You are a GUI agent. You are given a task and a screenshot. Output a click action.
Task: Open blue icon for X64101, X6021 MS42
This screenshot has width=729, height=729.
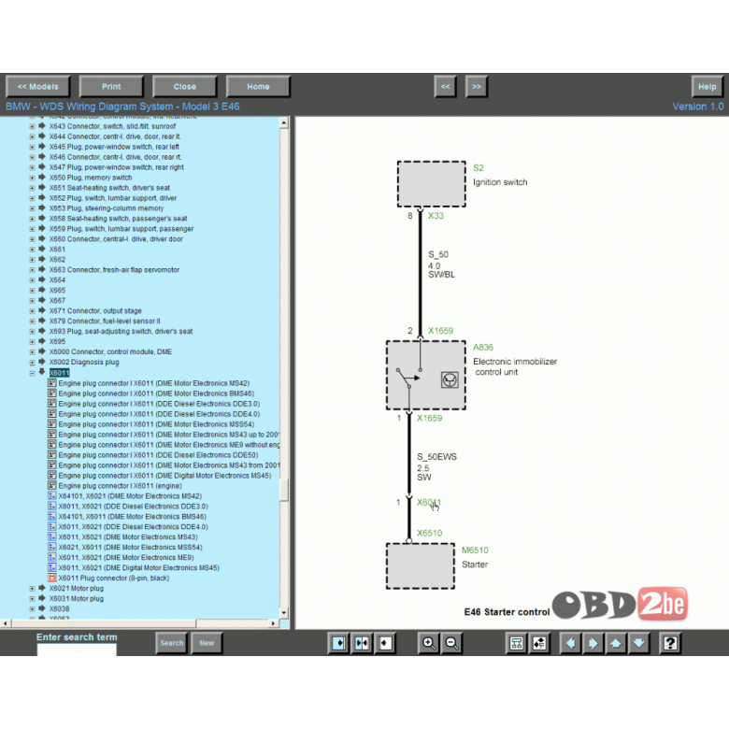pyautogui.click(x=52, y=496)
